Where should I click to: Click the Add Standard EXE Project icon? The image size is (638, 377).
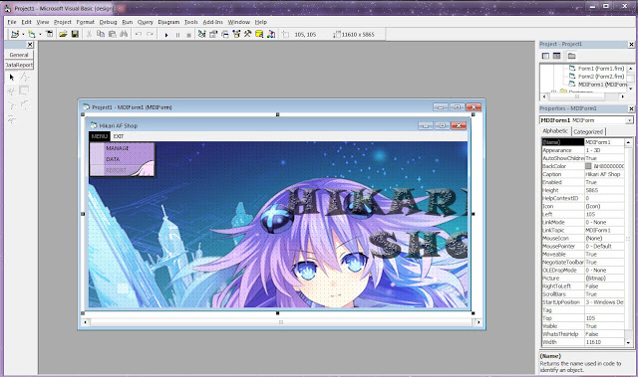click(15, 35)
